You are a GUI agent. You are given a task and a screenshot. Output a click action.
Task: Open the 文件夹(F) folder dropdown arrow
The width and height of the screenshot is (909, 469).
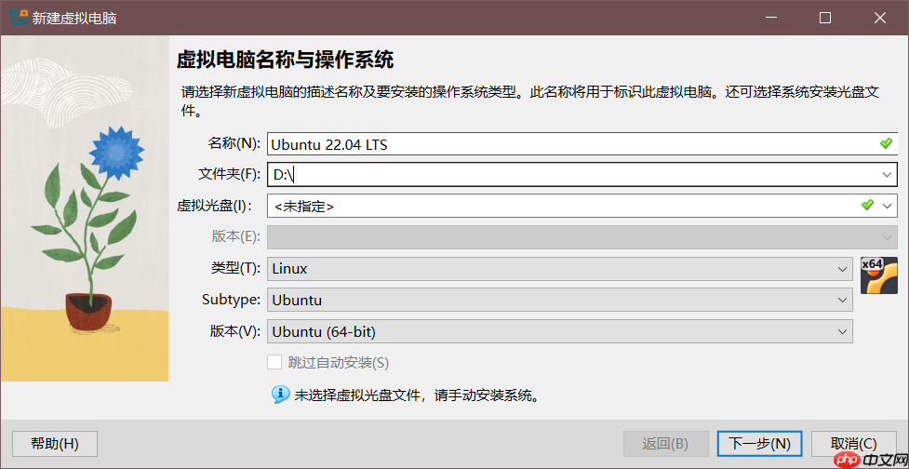tap(887, 175)
